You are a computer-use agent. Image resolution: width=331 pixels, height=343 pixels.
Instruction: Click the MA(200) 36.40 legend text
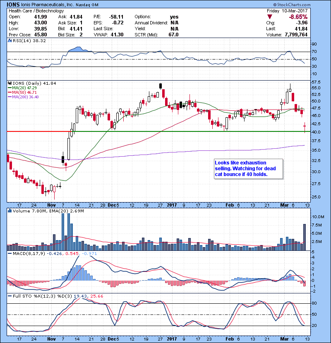[x=25, y=97]
